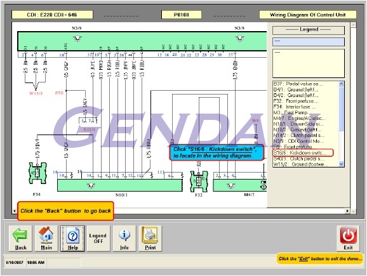Select B4/2 Ground entry in legend
This screenshot has width=367, height=276.
[296, 95]
